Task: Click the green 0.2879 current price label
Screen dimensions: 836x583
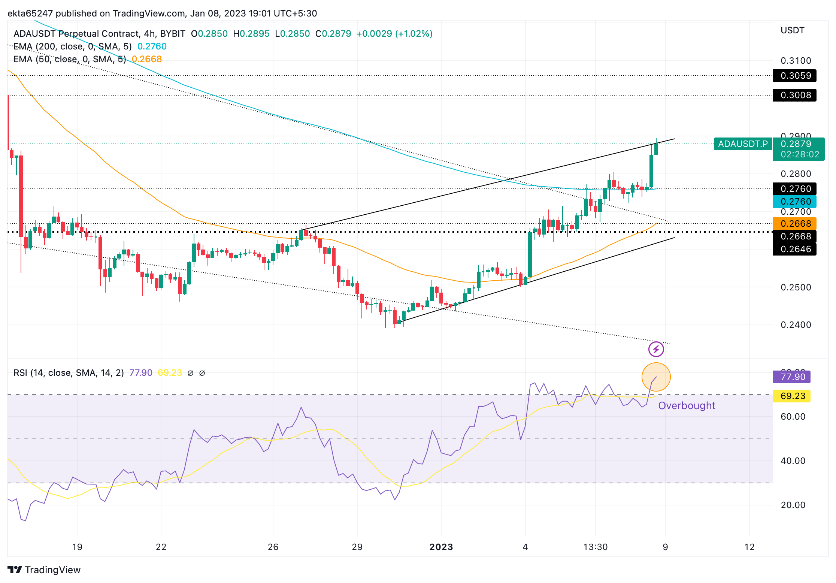Action: click(x=796, y=144)
